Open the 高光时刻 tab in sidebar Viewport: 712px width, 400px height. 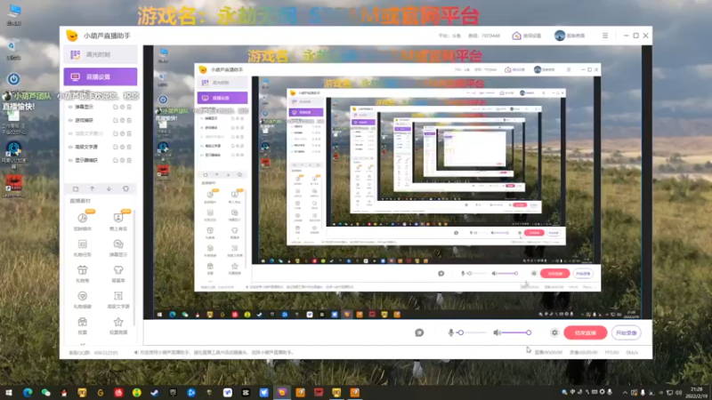[x=101, y=54]
